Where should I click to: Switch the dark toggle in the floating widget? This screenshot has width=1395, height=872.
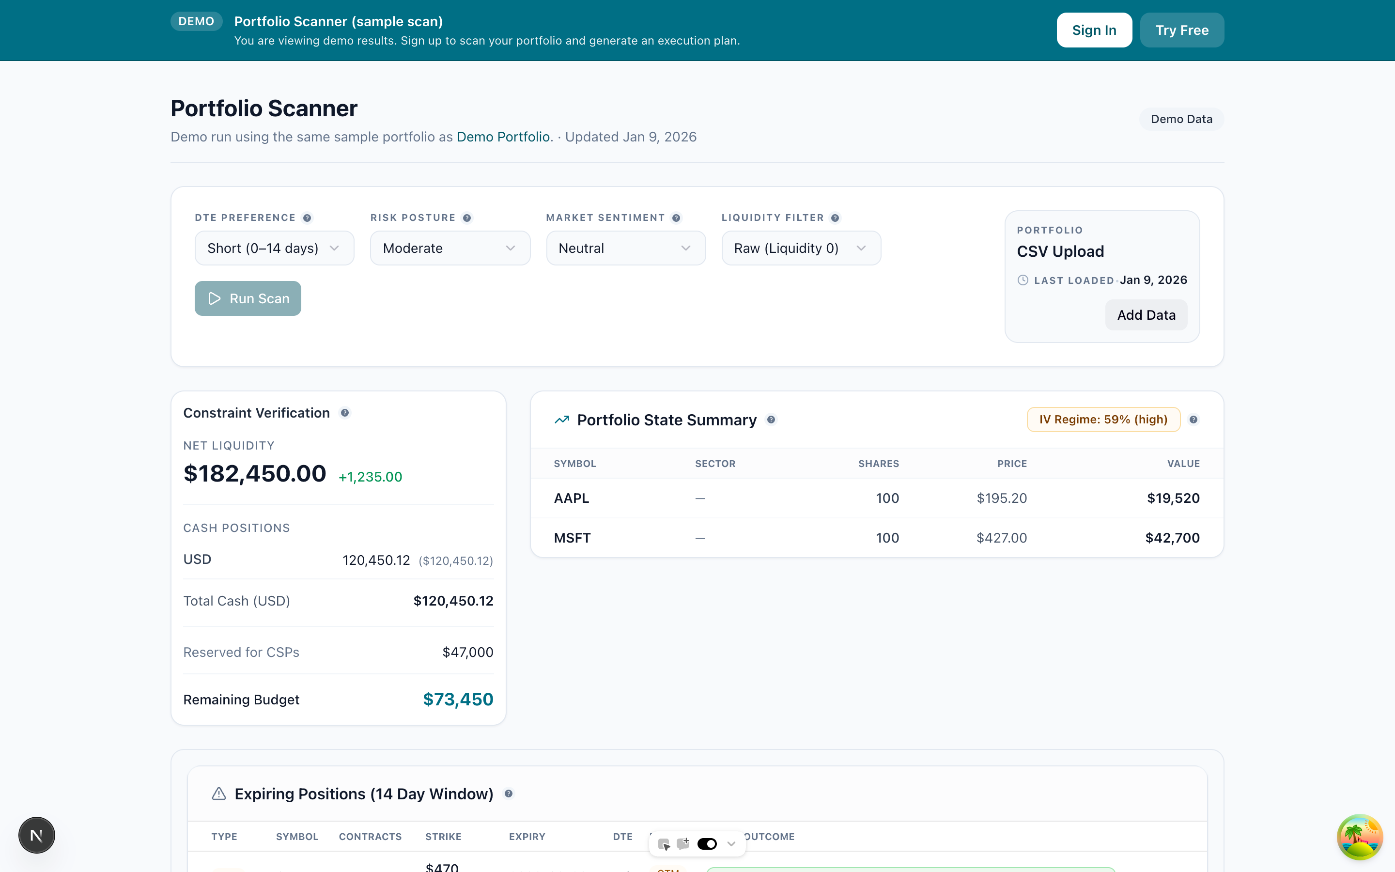click(707, 843)
